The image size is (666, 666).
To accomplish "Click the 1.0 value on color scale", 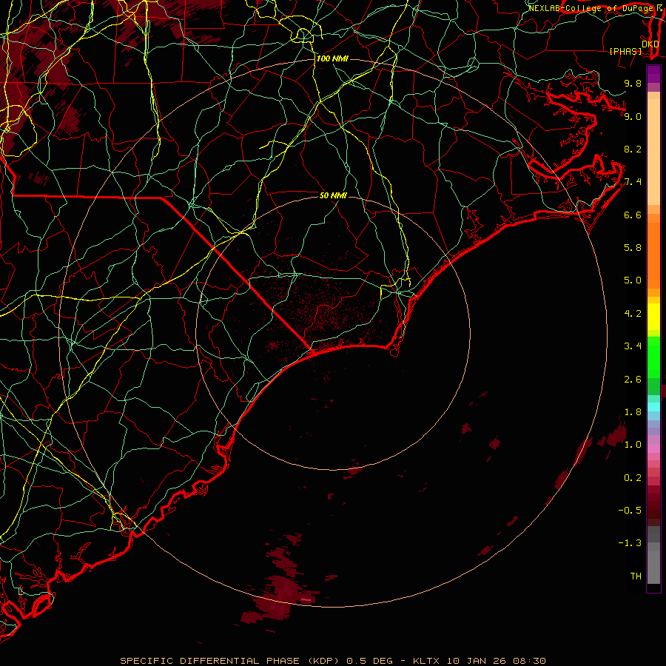I will point(633,445).
